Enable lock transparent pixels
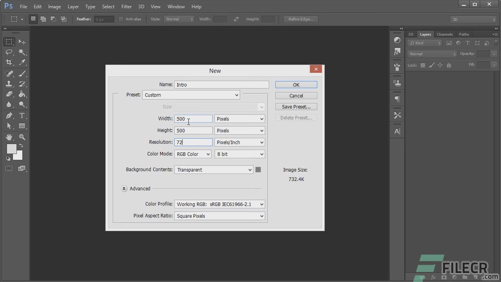 (423, 65)
